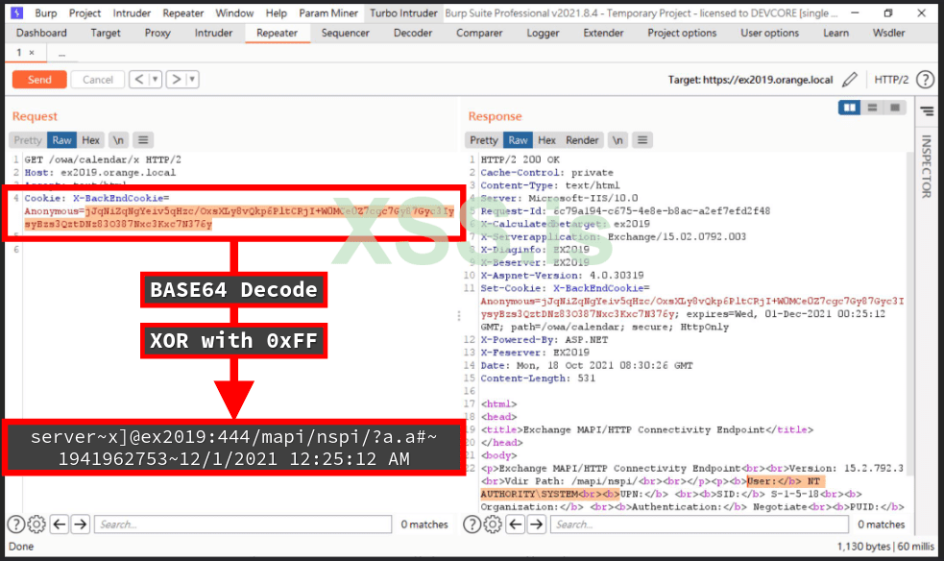The height and width of the screenshot is (561, 944).
Task: Open the Param Miner menu
Action: tap(328, 12)
